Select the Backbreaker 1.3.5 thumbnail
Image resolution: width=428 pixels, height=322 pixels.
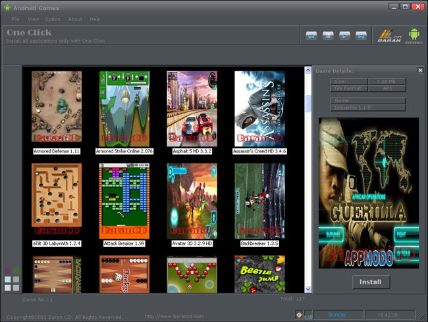pos(259,201)
